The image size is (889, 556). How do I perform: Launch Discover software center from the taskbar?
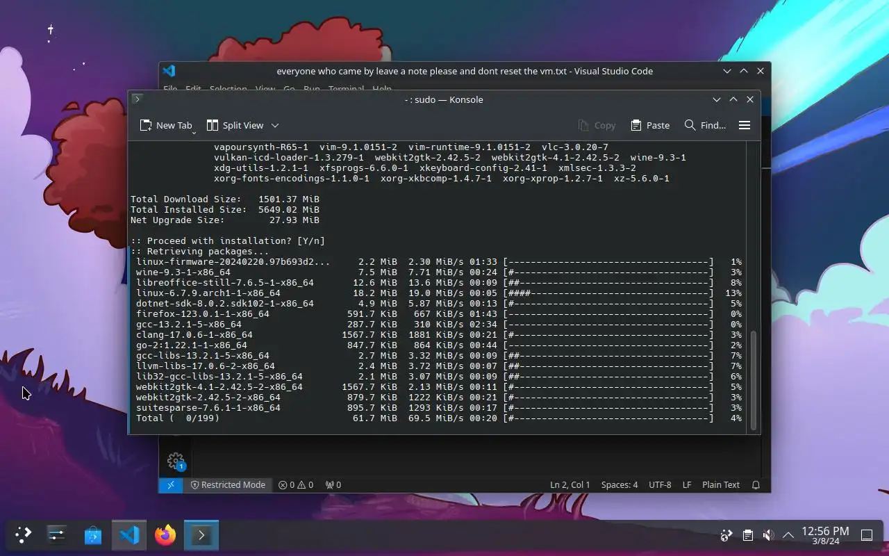pos(93,535)
